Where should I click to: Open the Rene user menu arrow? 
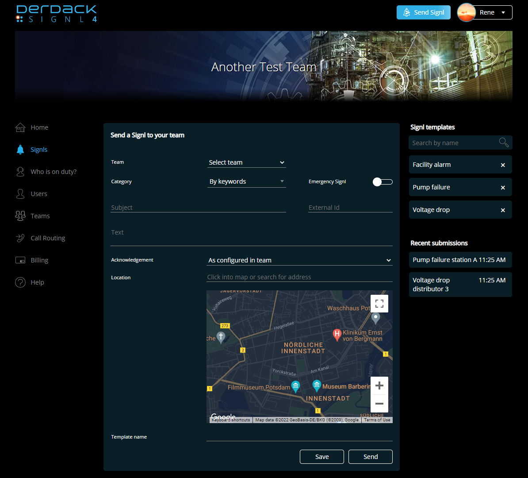pos(503,12)
